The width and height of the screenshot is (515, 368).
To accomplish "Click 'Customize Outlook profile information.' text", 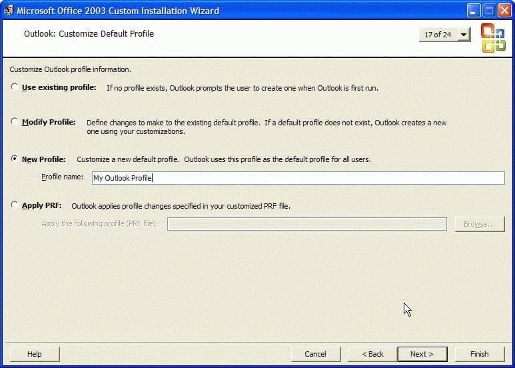I will coord(70,69).
